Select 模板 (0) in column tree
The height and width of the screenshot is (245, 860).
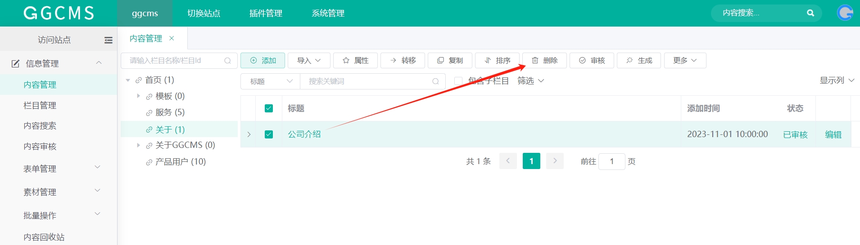[x=170, y=96]
